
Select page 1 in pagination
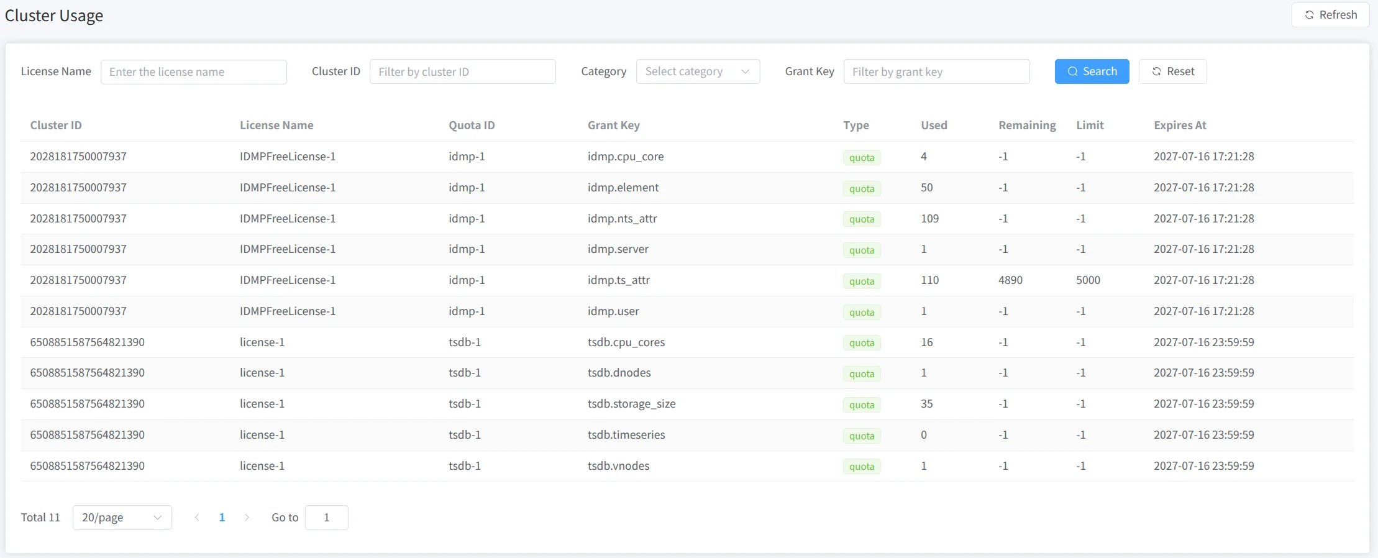point(222,518)
